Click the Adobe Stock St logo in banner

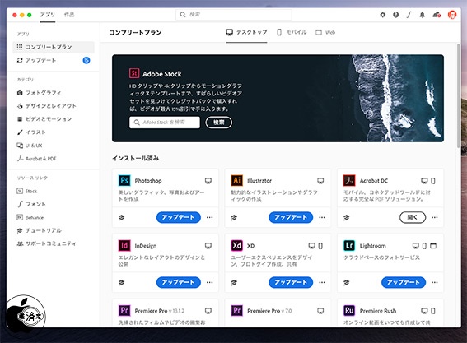134,73
